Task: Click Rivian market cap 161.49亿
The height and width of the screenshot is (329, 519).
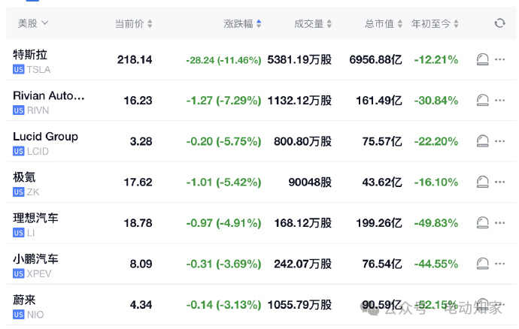Action: (379, 100)
